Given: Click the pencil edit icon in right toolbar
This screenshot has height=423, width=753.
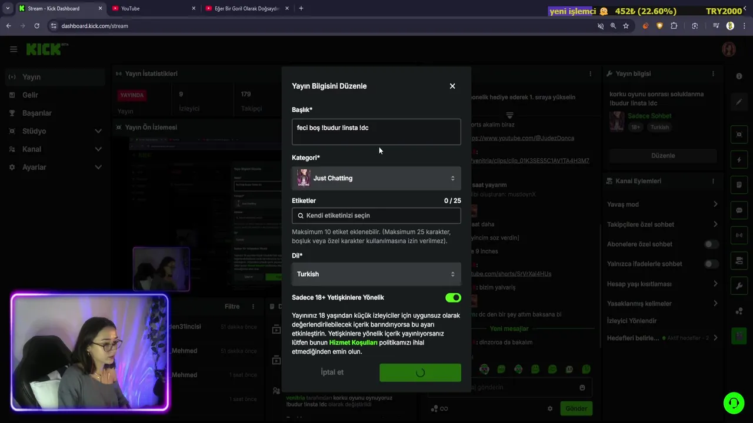Looking at the screenshot, I should click(739, 102).
